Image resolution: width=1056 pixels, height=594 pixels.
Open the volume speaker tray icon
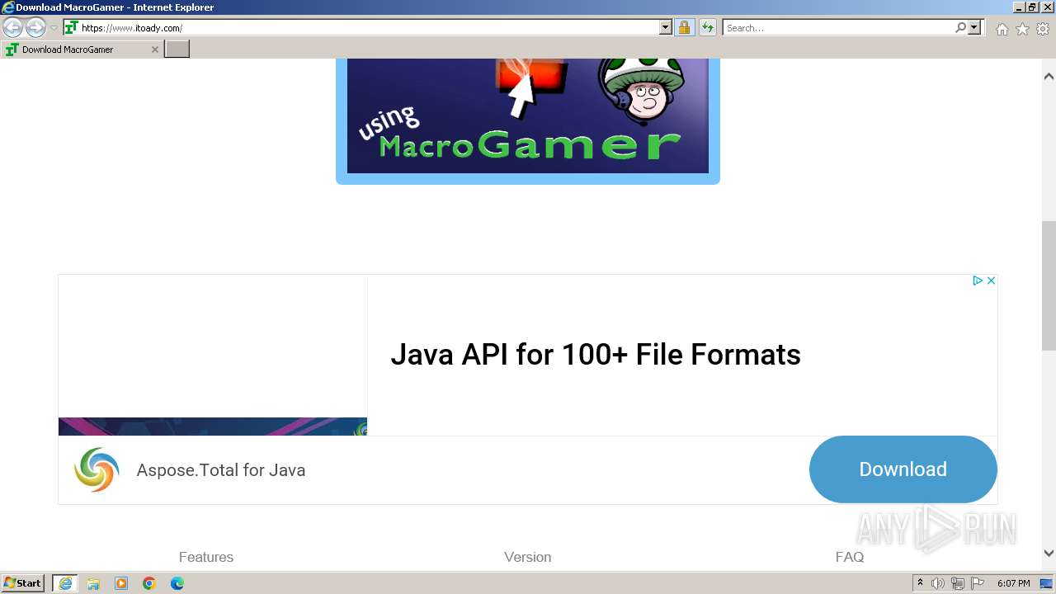coord(938,583)
